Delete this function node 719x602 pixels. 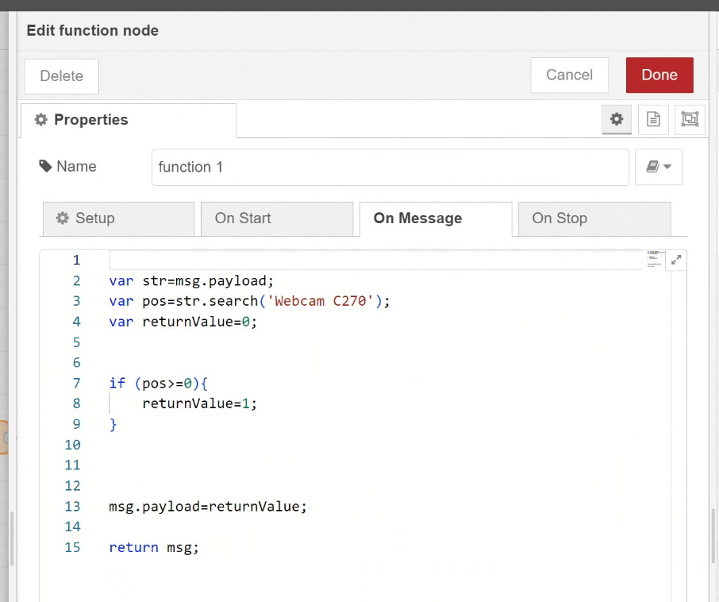tap(61, 76)
